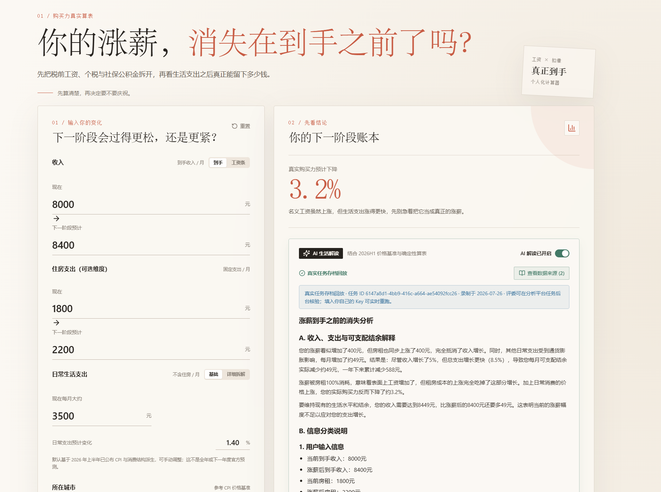Click the book icon in 查看数据来源
Screen dimensions: 661x492
click(522, 273)
